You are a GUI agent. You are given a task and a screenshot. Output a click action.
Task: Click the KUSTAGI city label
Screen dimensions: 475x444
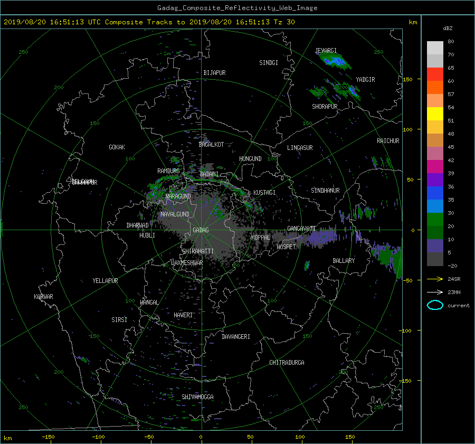click(x=264, y=193)
